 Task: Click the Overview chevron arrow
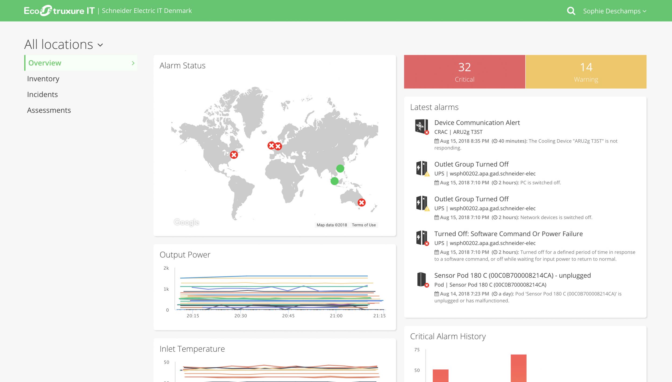pos(133,63)
